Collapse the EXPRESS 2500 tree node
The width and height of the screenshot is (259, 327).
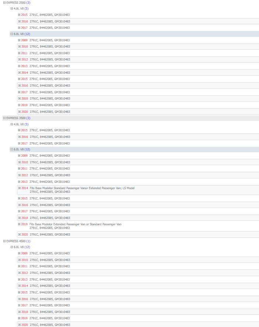[4, 3]
